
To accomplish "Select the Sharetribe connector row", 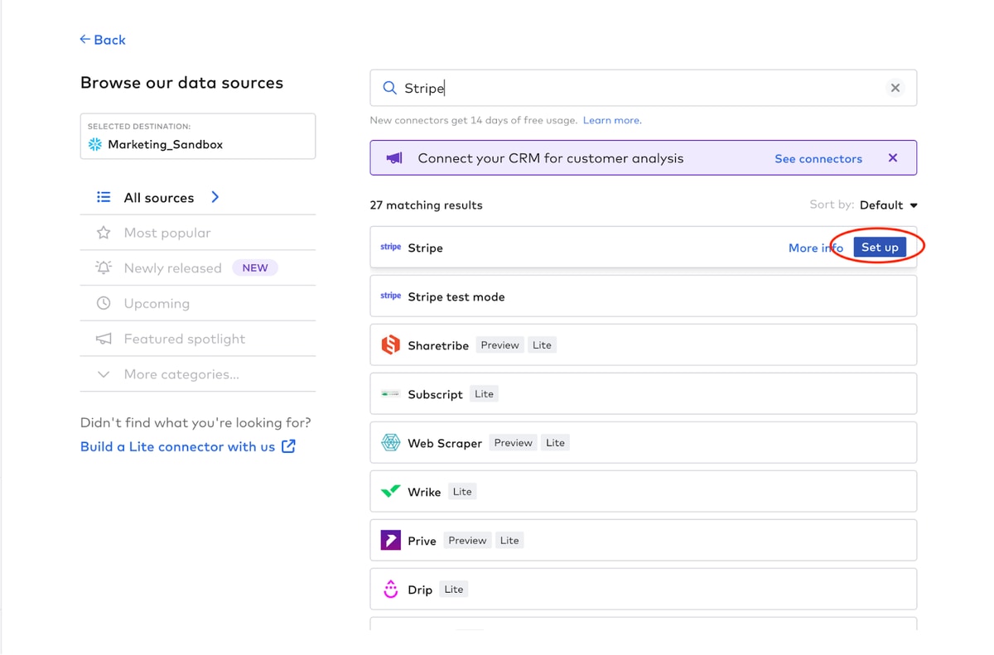I will tap(643, 344).
